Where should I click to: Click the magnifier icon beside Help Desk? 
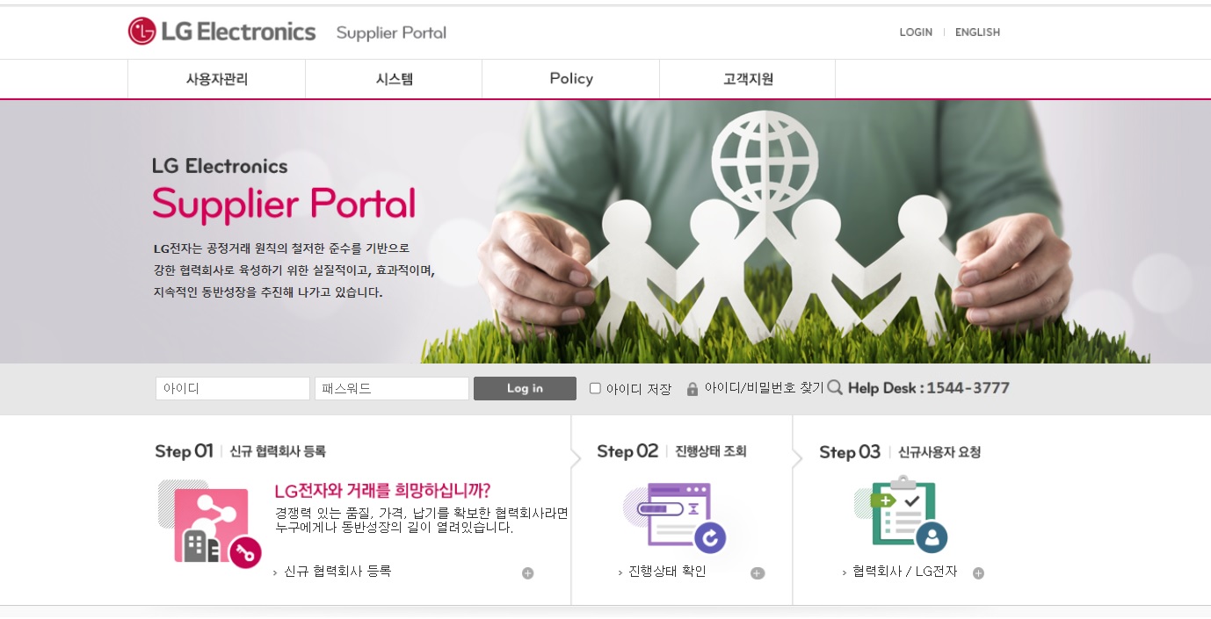click(835, 388)
